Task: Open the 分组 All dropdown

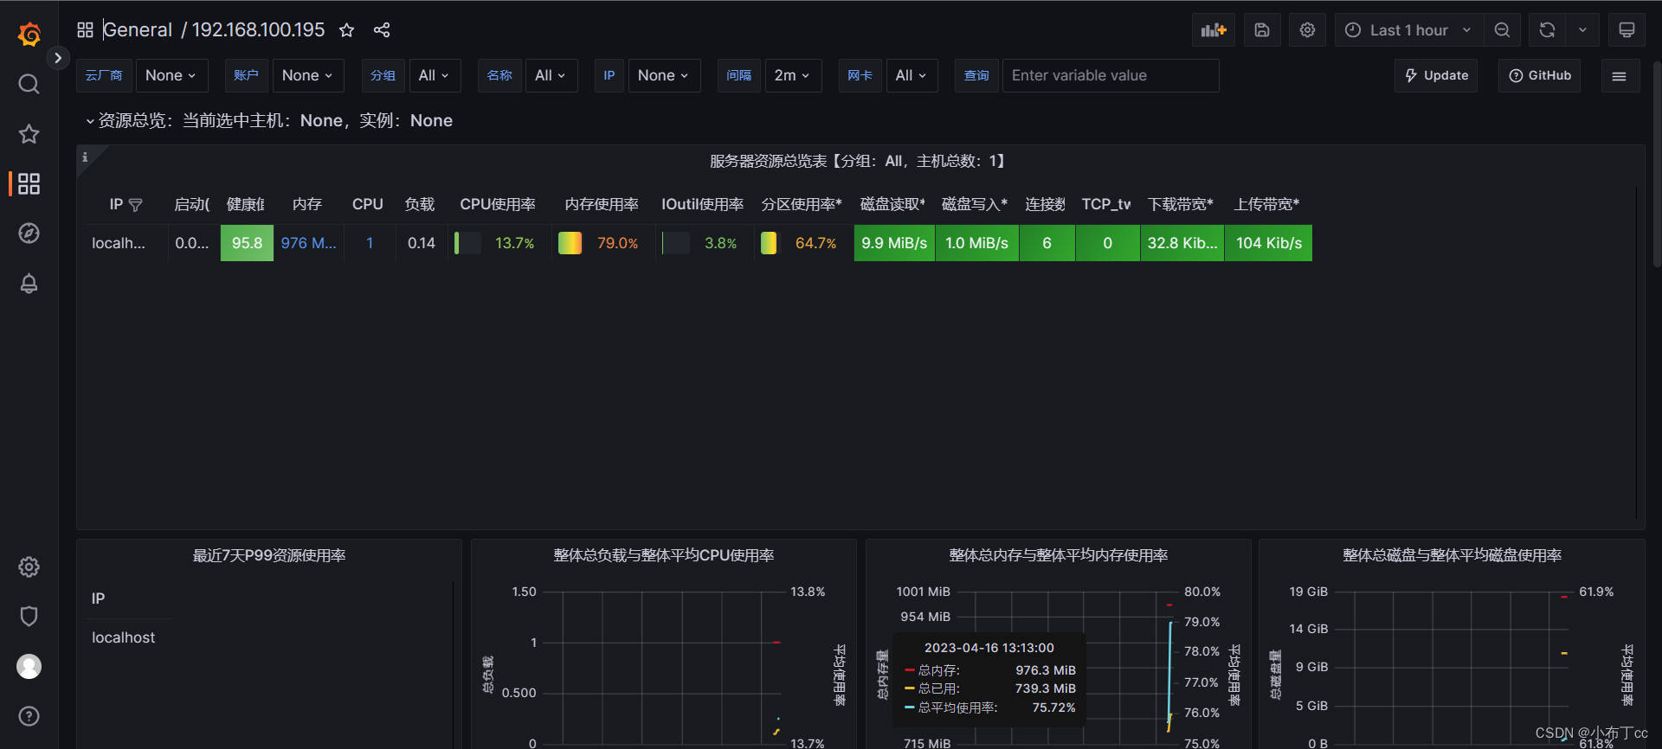Action: (x=435, y=76)
